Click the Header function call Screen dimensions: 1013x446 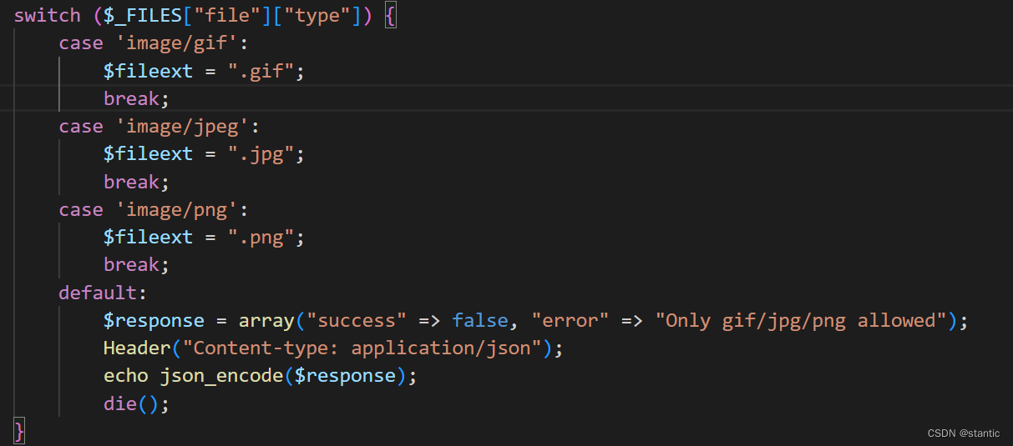coord(137,348)
